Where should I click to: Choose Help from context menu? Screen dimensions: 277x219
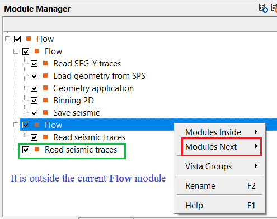[x=220, y=206]
